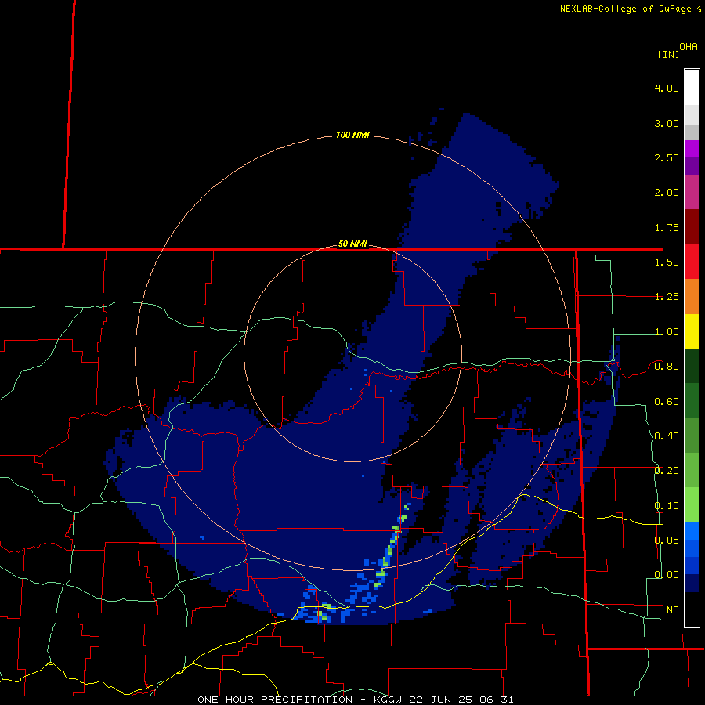Select the yellow swatch beside 1.00
705x705 pixels.
point(692,332)
